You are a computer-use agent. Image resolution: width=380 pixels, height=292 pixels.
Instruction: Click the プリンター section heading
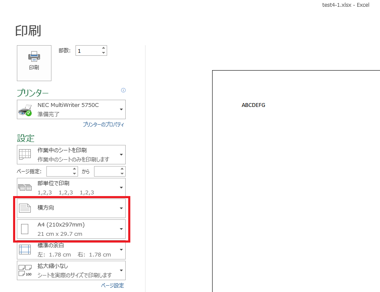coord(33,93)
